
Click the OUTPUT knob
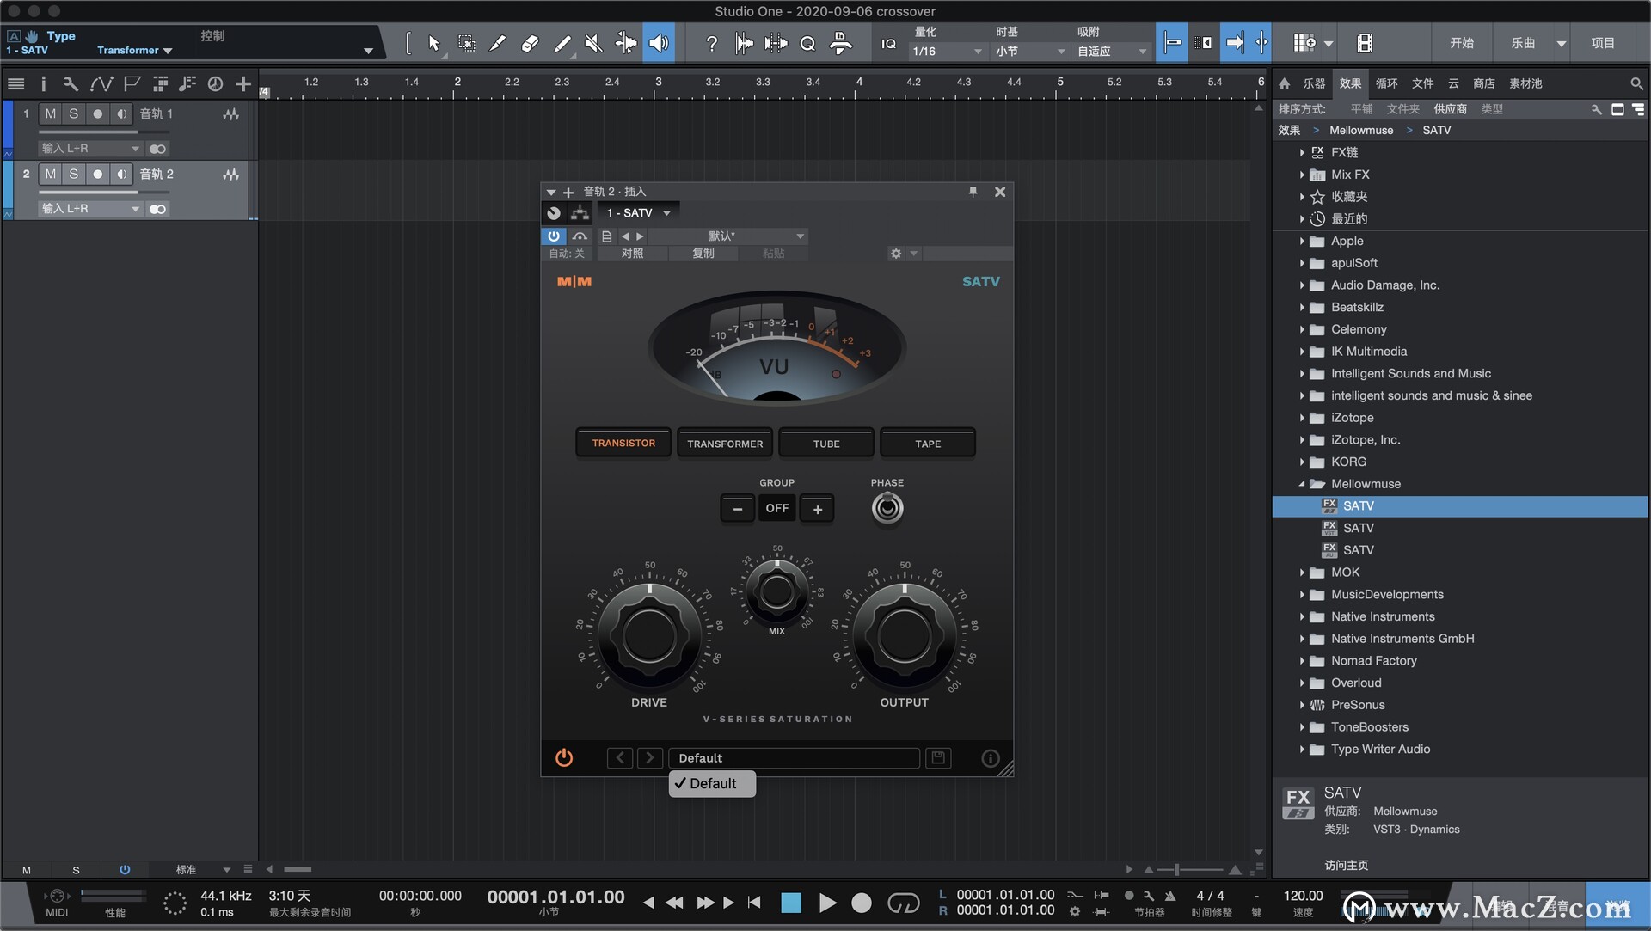click(x=904, y=637)
